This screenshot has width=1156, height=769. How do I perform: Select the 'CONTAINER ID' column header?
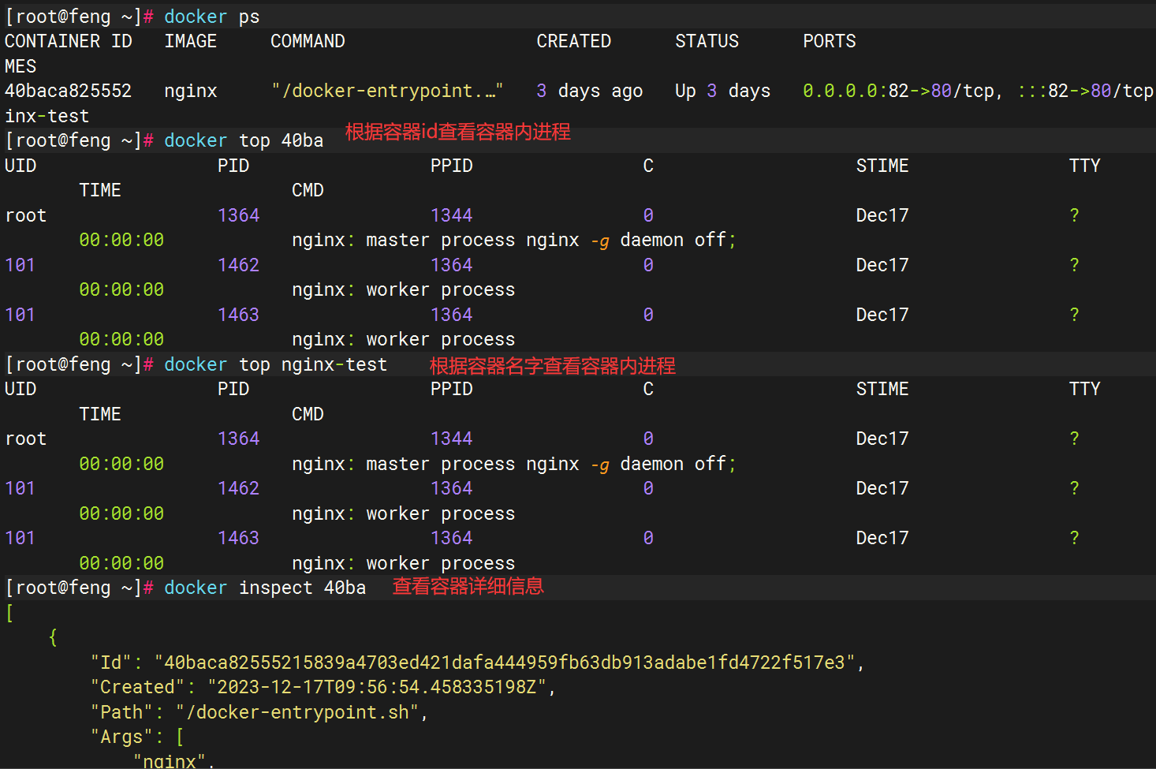pos(69,41)
